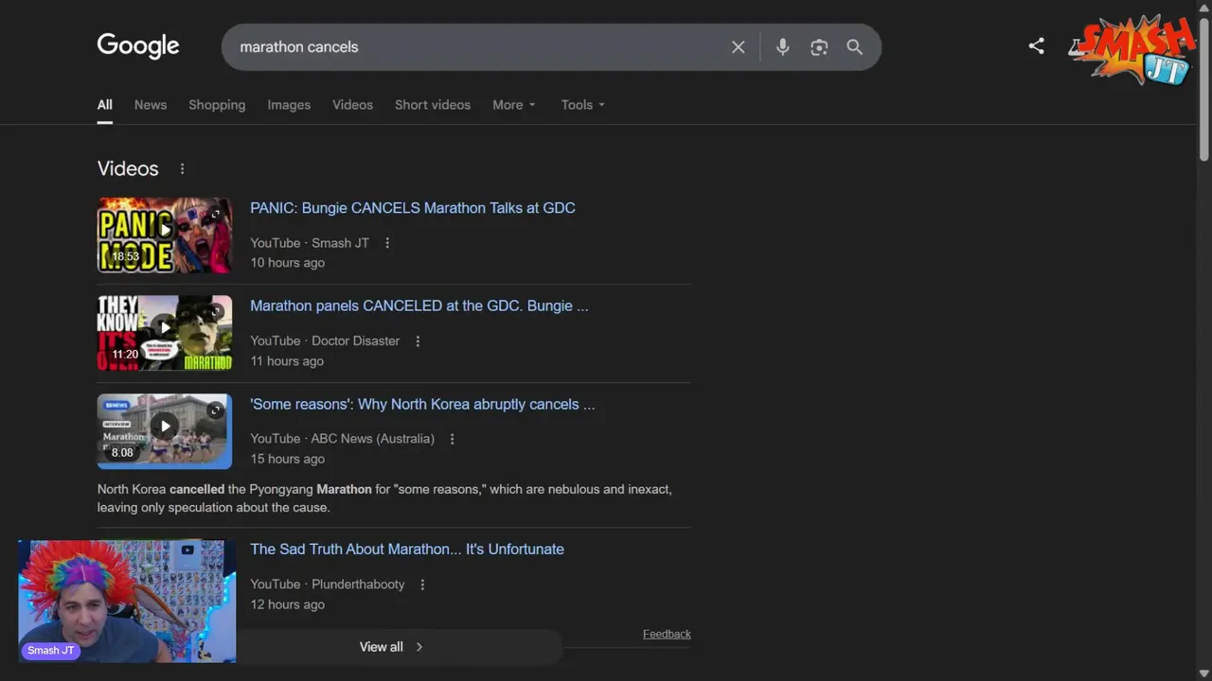Open options menu next to Videos heading
This screenshot has height=681, width=1212.
[x=182, y=168]
